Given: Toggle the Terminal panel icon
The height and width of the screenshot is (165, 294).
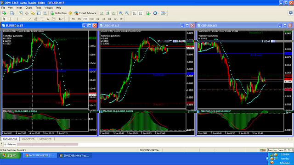Looking at the screenshot, I should click(39, 13).
